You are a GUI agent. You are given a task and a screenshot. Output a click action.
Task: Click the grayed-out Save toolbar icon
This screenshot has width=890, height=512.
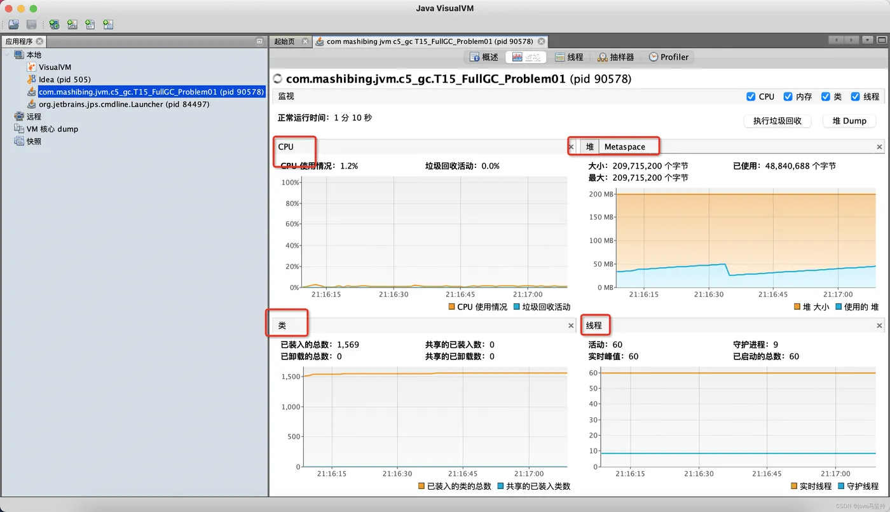pyautogui.click(x=32, y=25)
